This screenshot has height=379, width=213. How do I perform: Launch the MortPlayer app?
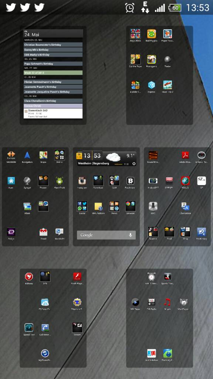[x=183, y=302]
